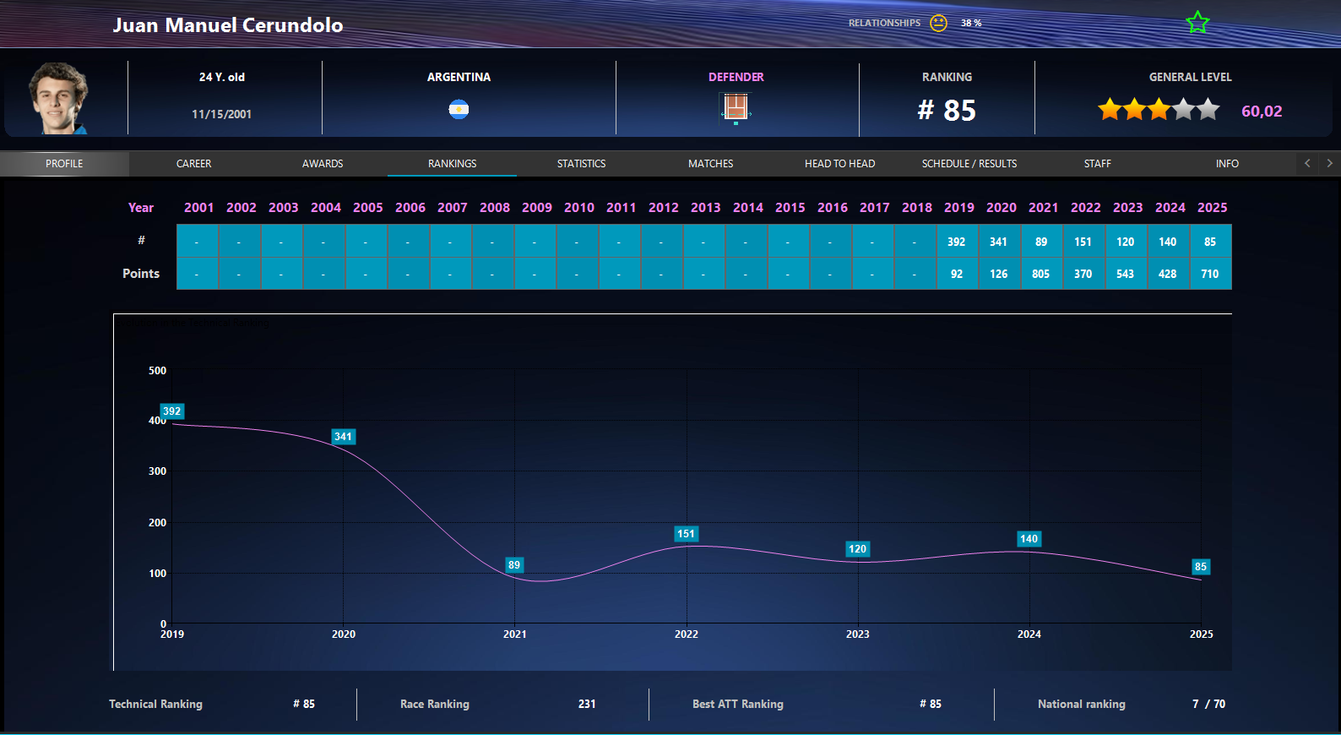
Task: Click the defender court style icon
Action: (736, 107)
